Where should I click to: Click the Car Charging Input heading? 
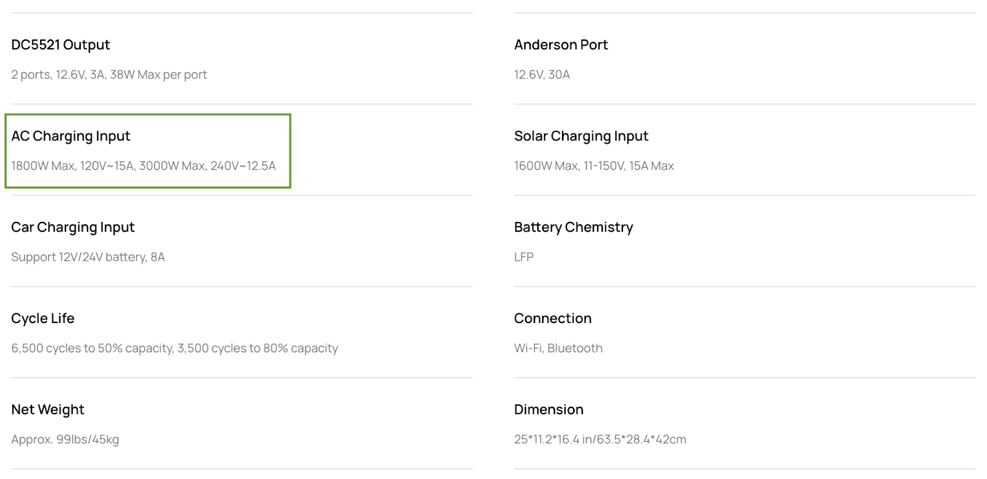click(73, 227)
